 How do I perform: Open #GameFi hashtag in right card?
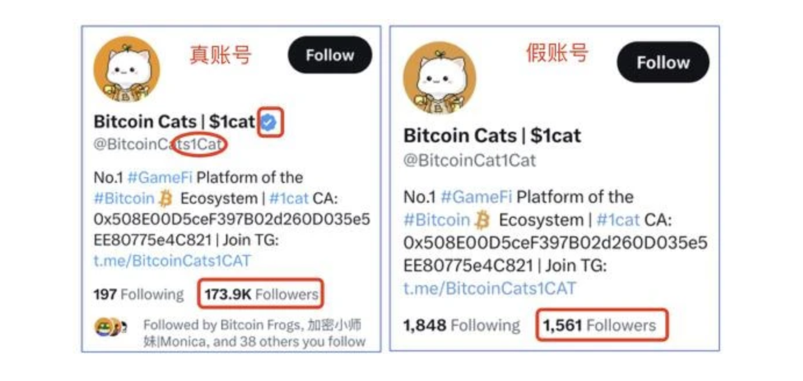coord(476,197)
